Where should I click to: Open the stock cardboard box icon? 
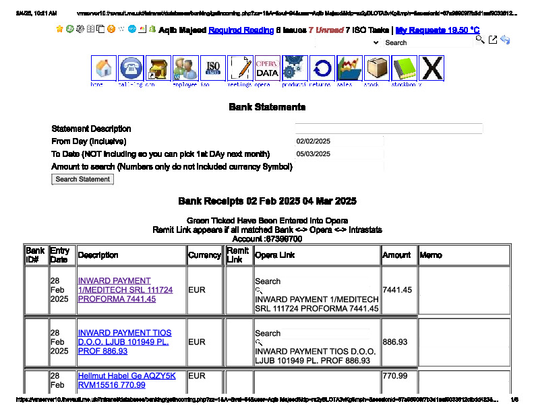376,69
